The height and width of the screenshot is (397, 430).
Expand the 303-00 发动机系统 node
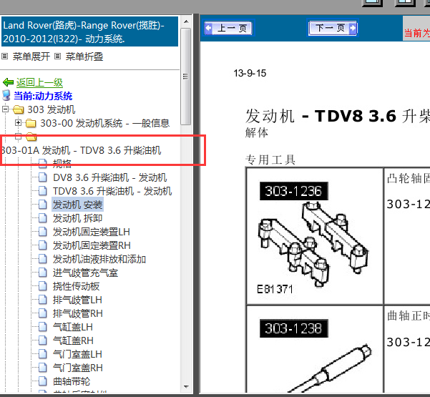coord(18,123)
